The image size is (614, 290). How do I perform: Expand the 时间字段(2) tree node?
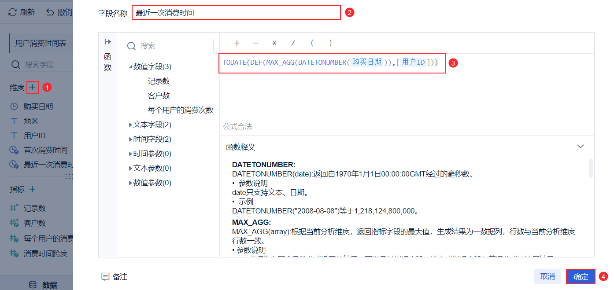(130, 139)
